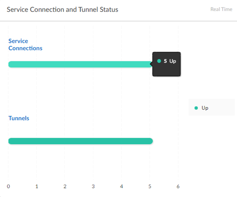
Task: Click the 6 label on the axis
Action: pyautogui.click(x=178, y=186)
